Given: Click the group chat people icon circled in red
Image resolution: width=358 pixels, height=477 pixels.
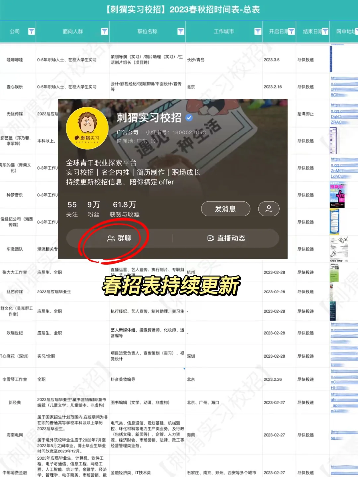Looking at the screenshot, I should [x=111, y=238].
